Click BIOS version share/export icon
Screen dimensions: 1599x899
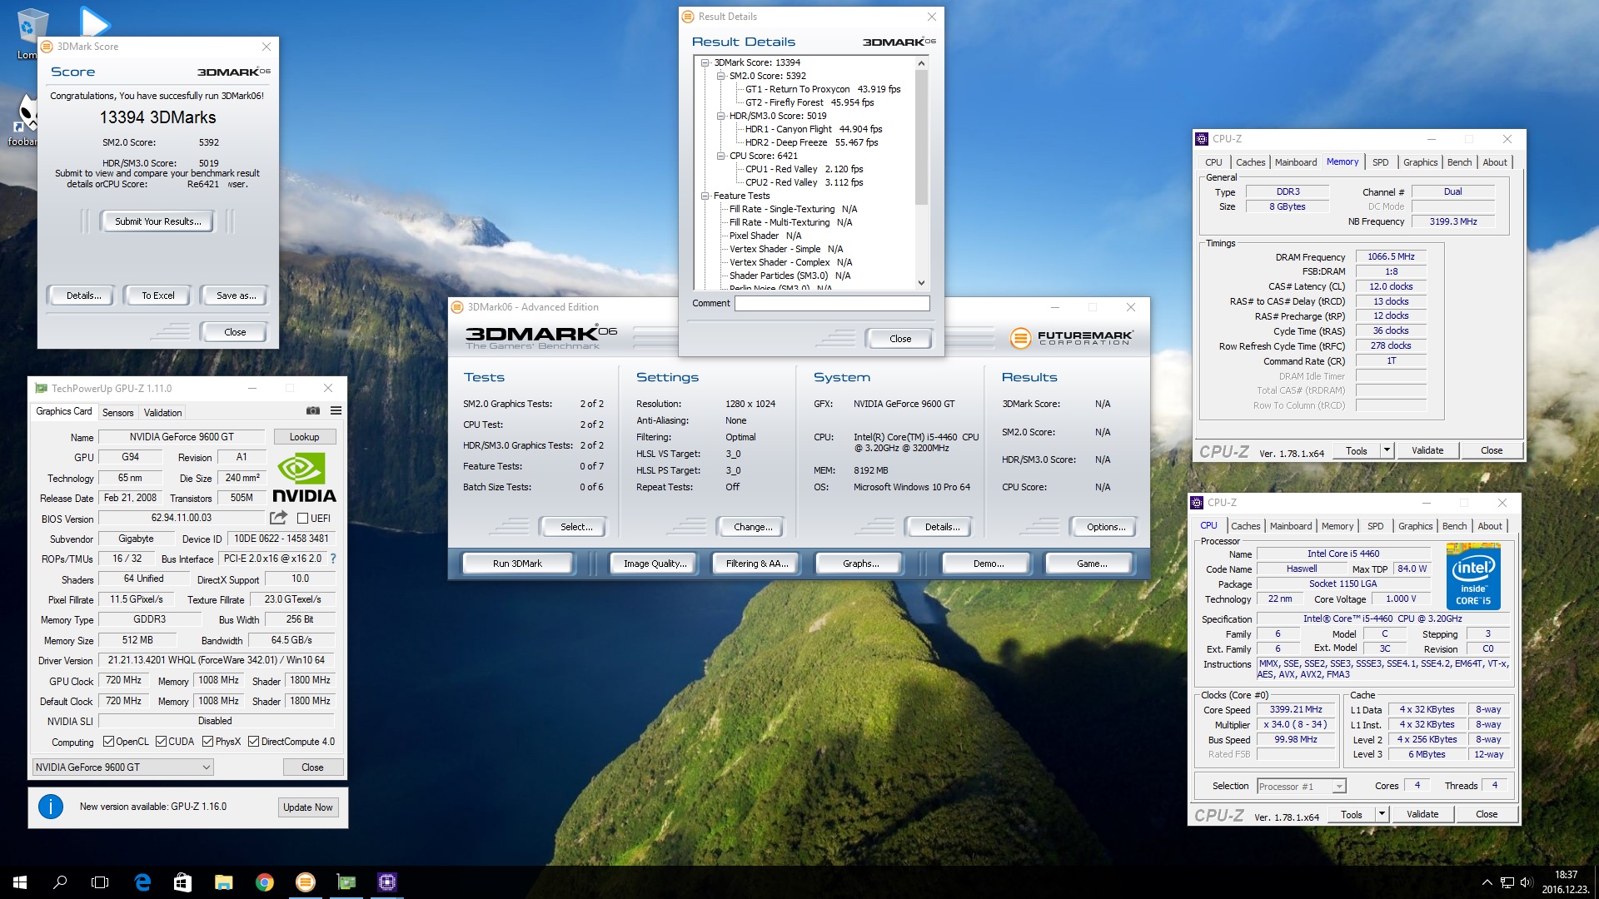[278, 518]
